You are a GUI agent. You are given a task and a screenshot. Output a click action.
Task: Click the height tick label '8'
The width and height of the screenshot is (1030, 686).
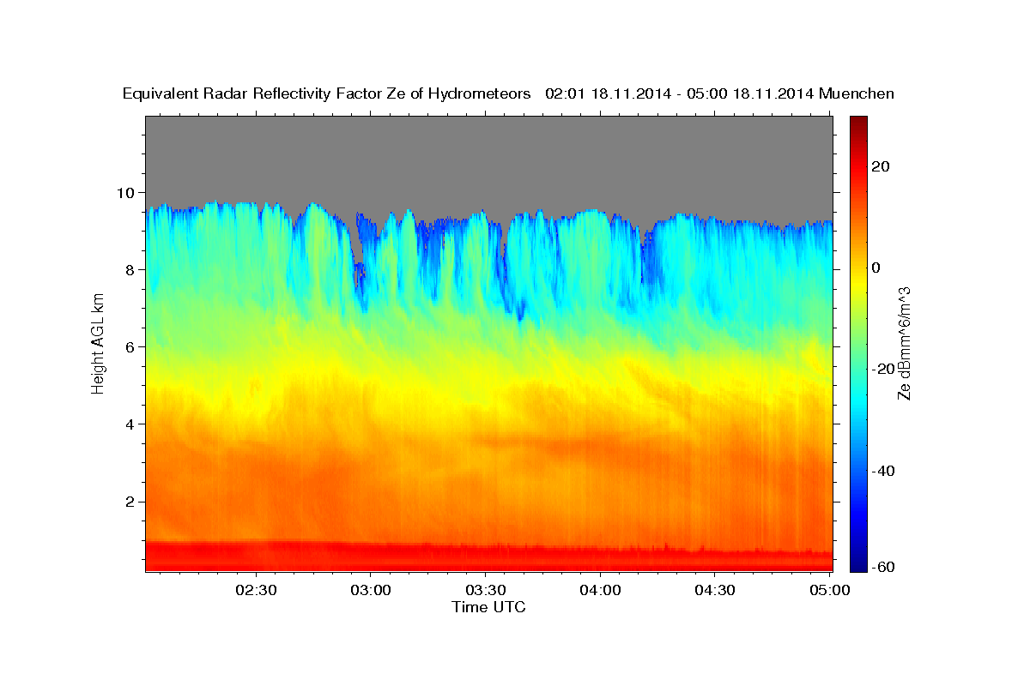pos(132,269)
